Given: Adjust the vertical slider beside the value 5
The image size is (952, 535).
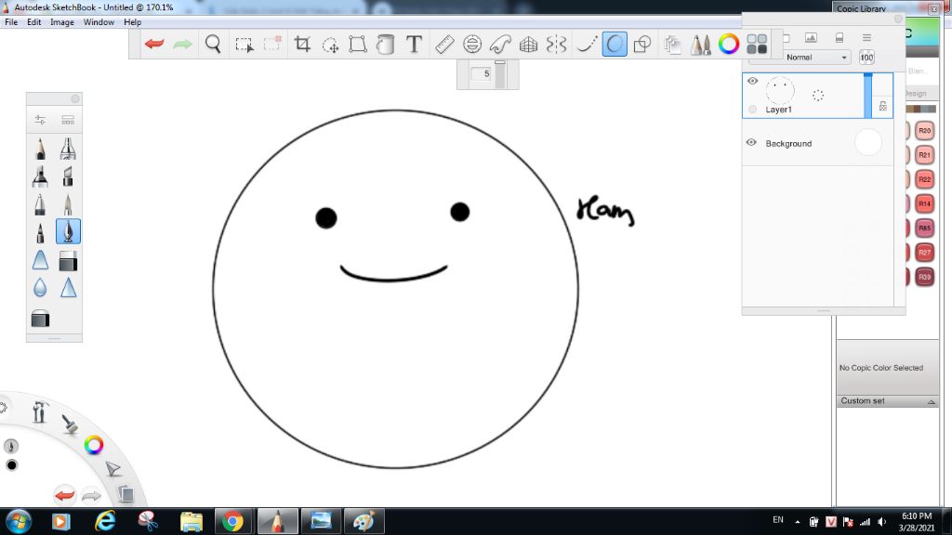Looking at the screenshot, I should [x=499, y=74].
